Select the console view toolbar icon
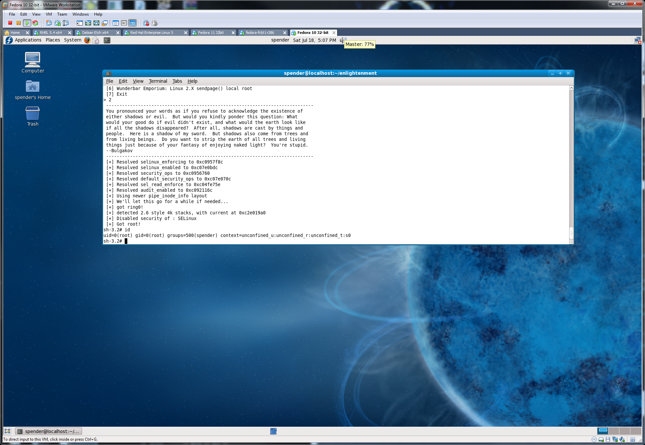 132,23
